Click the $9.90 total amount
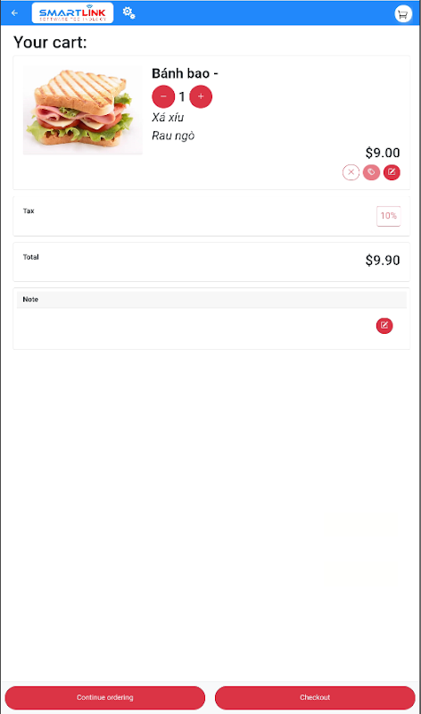 tap(383, 260)
